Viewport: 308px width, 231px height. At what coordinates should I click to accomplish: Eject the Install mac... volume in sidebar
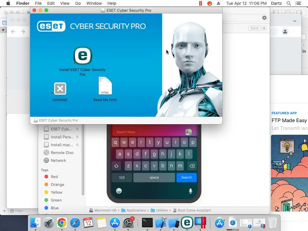[77, 145]
